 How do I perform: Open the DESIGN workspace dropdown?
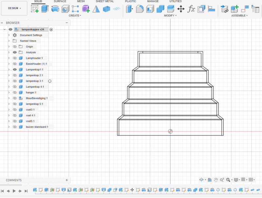[14, 8]
